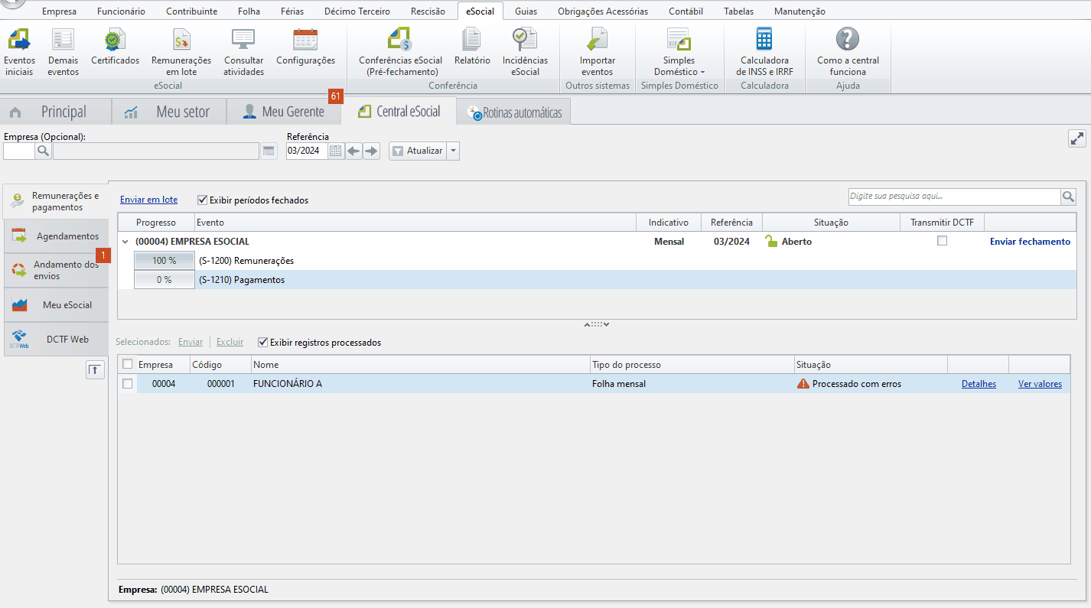Image resolution: width=1091 pixels, height=608 pixels.
Task: Click the Enviar fechamento link
Action: point(1030,242)
